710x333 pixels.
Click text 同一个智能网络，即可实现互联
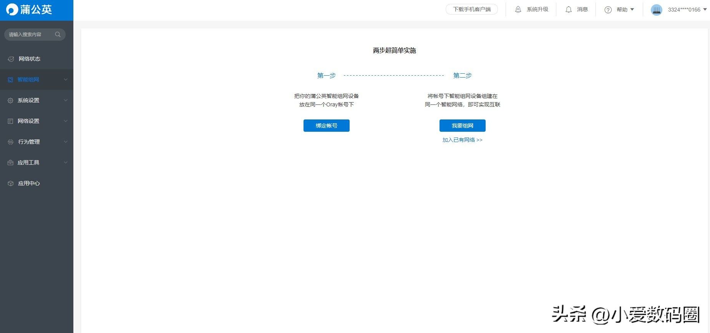point(463,104)
